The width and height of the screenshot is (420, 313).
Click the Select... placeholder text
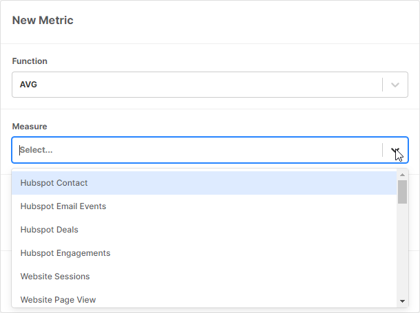point(37,150)
